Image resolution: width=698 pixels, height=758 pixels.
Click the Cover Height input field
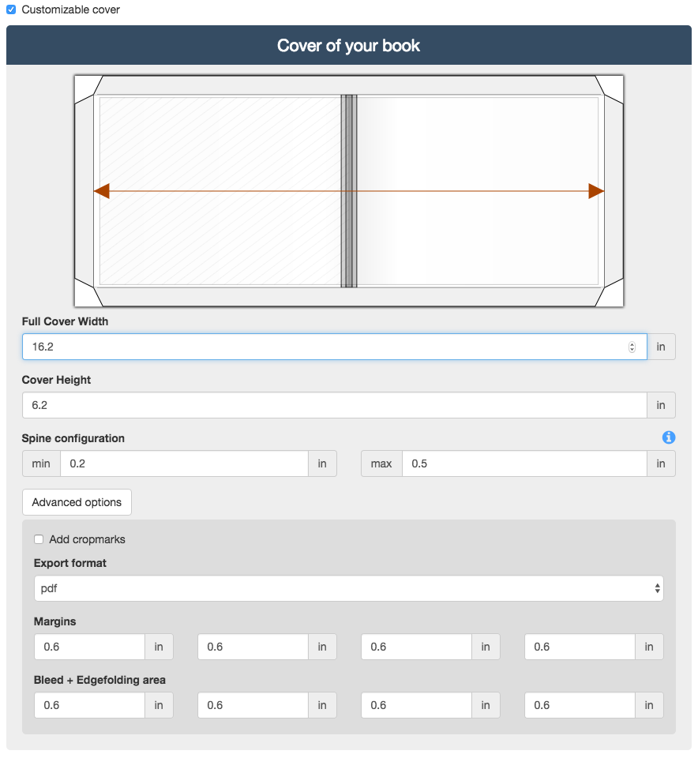point(335,405)
